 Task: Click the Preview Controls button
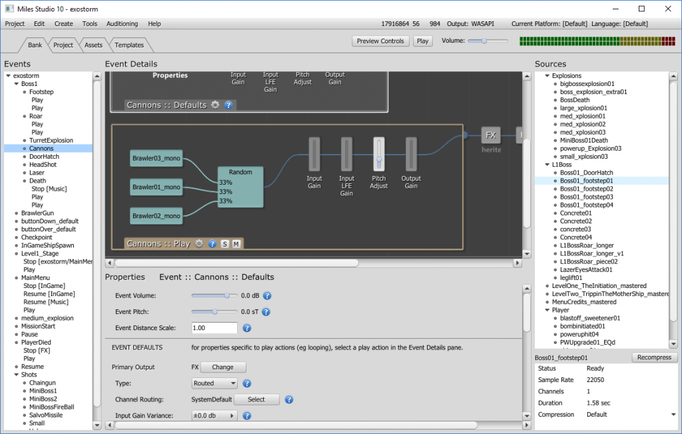380,41
